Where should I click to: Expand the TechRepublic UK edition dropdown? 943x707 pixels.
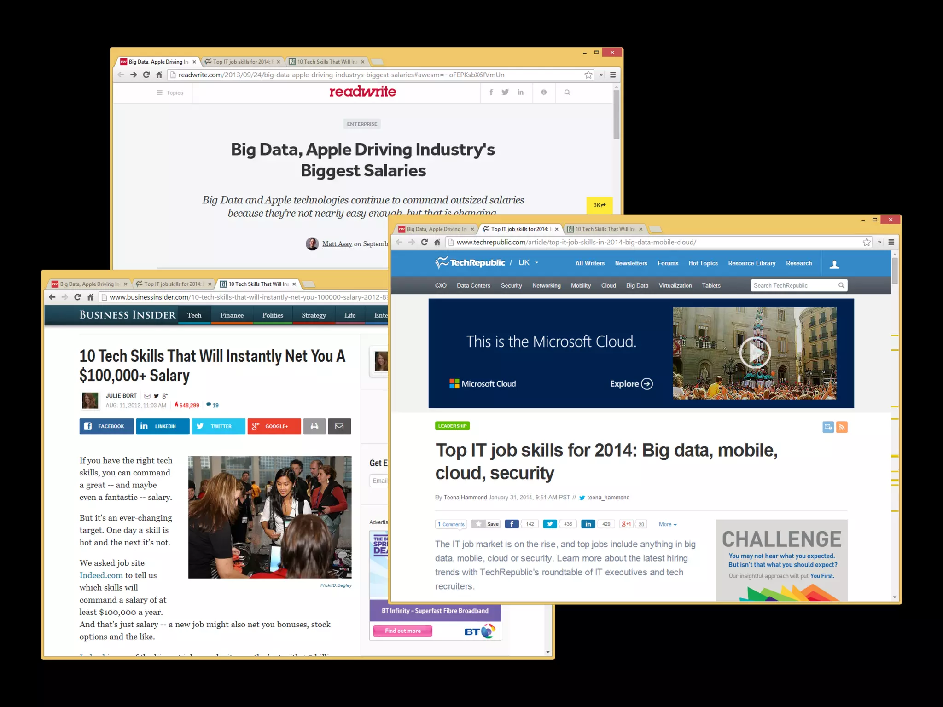point(536,263)
